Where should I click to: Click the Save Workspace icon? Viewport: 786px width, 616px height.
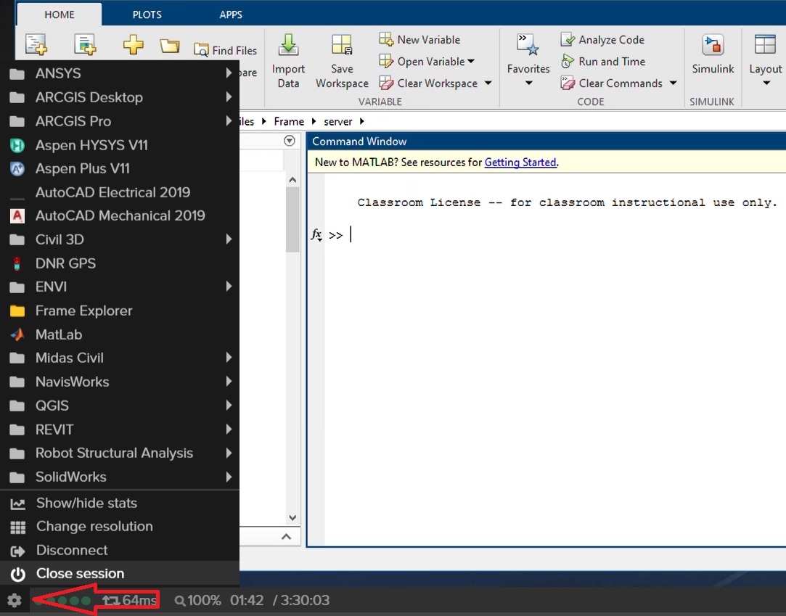[x=342, y=46]
